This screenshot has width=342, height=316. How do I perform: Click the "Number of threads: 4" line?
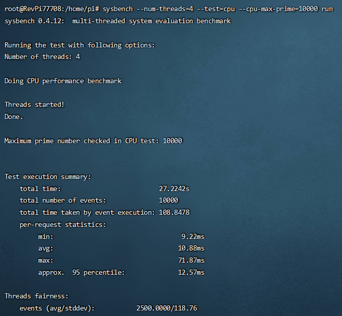tap(42, 57)
